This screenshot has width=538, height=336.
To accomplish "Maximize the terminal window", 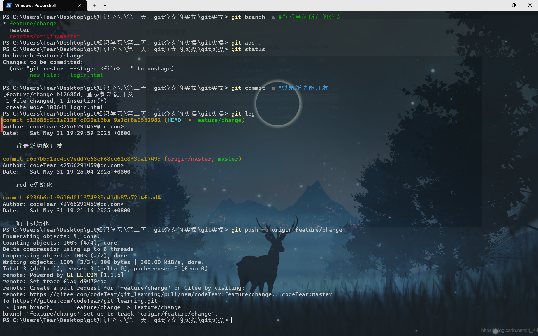I will 514,5.
